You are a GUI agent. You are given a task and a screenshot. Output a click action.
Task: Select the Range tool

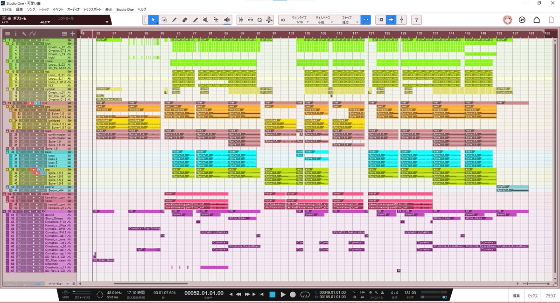click(x=164, y=20)
